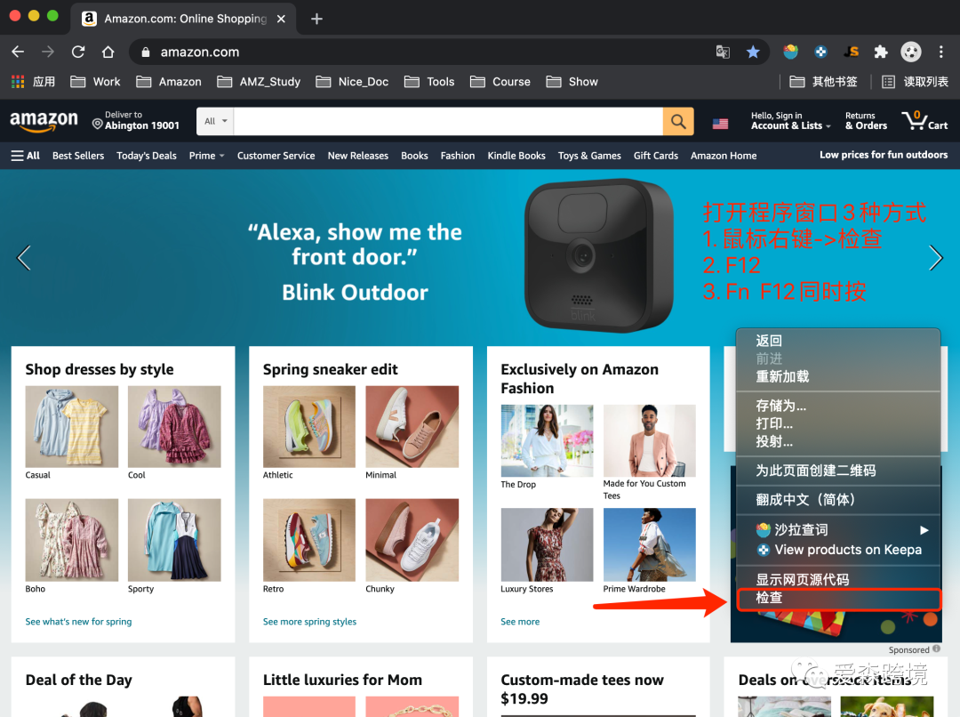
Task: Click the bookmark star in the address bar
Action: pos(753,52)
